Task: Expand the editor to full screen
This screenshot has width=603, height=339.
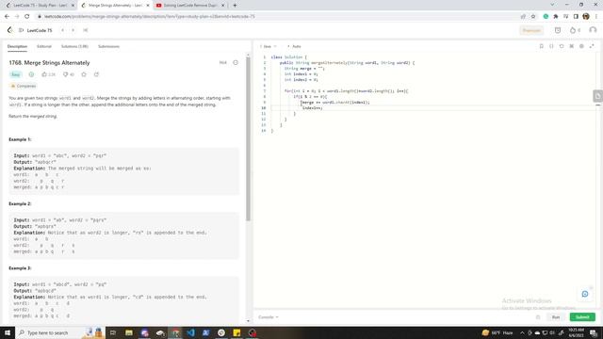Action: tap(592, 46)
